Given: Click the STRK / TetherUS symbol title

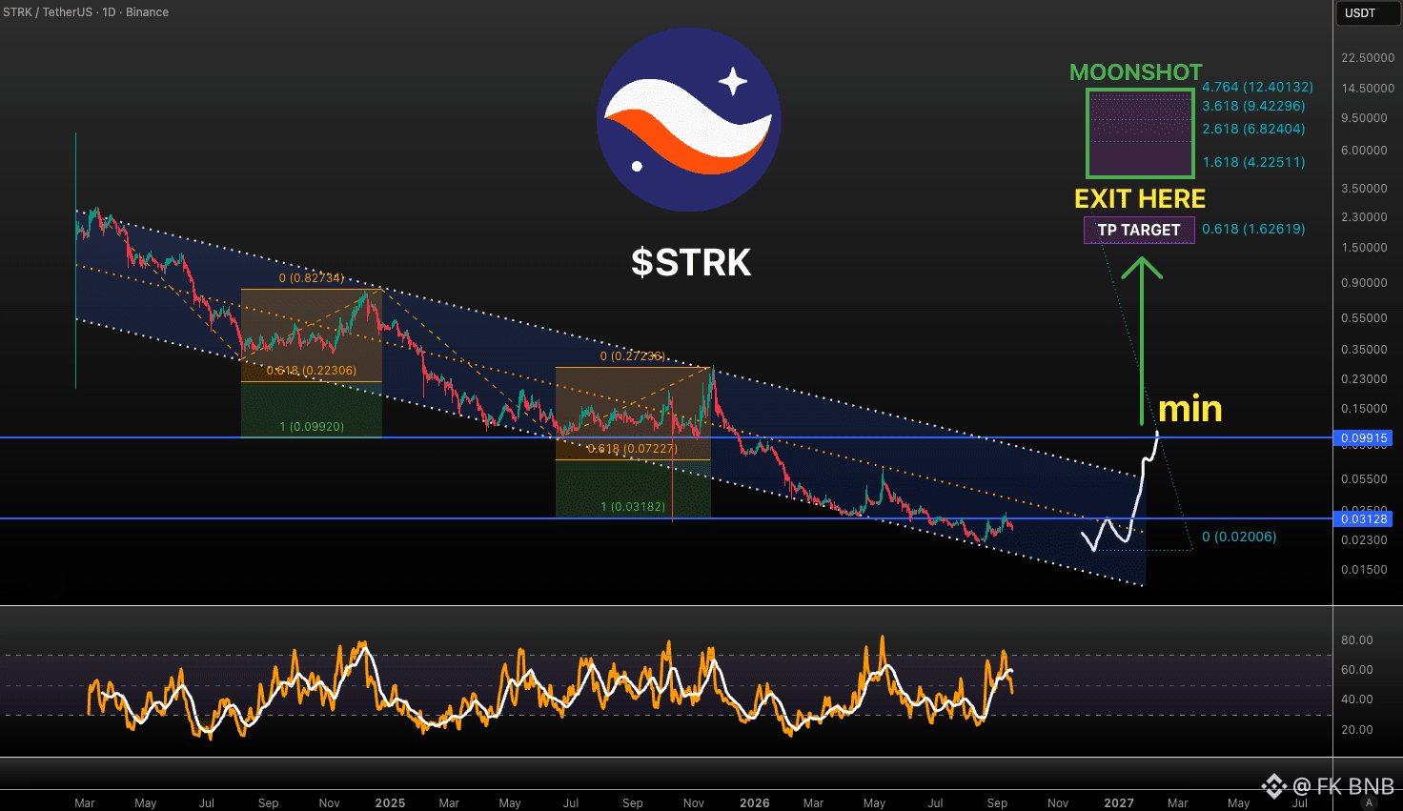Looking at the screenshot, I should (47, 12).
